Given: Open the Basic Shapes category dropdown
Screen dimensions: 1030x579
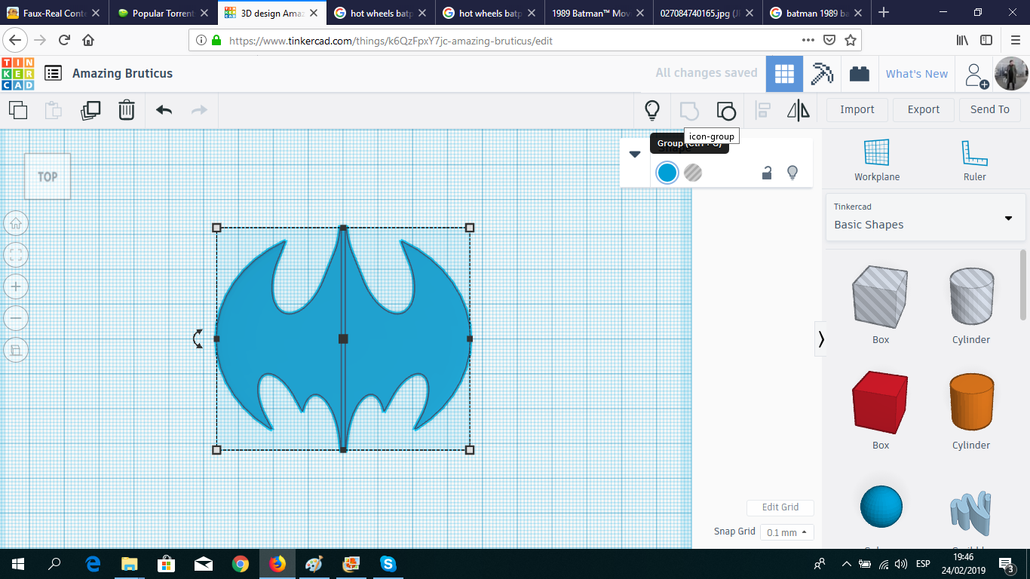Looking at the screenshot, I should coord(925,217).
